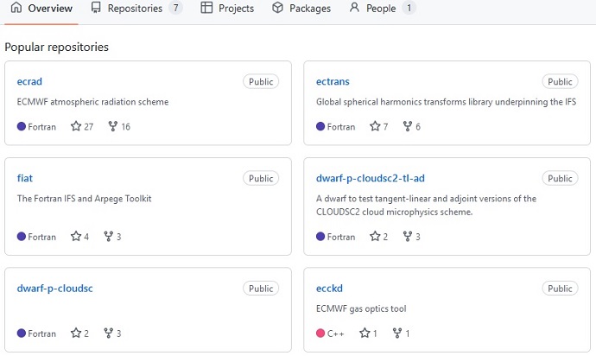Click the fork icon on fiat

pyautogui.click(x=108, y=237)
